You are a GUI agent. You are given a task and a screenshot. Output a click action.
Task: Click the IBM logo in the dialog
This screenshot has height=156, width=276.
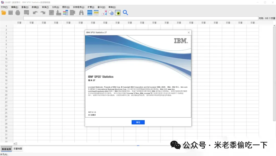click(181, 41)
